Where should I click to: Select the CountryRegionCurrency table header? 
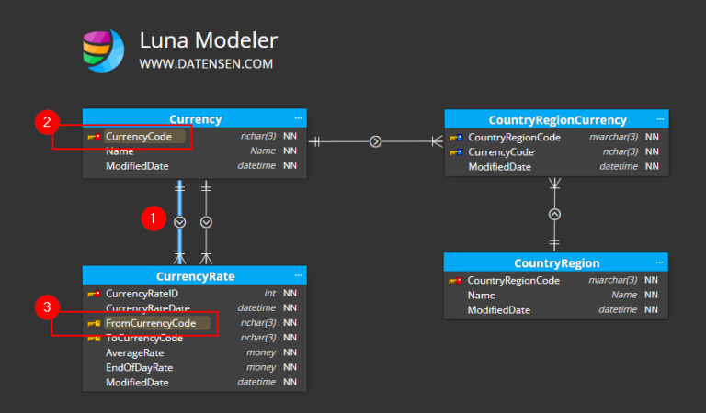click(x=556, y=119)
